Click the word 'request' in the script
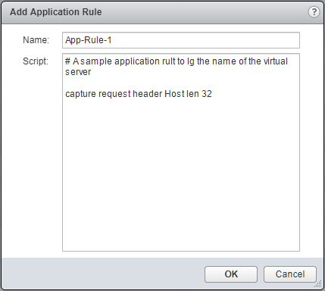 (114, 94)
